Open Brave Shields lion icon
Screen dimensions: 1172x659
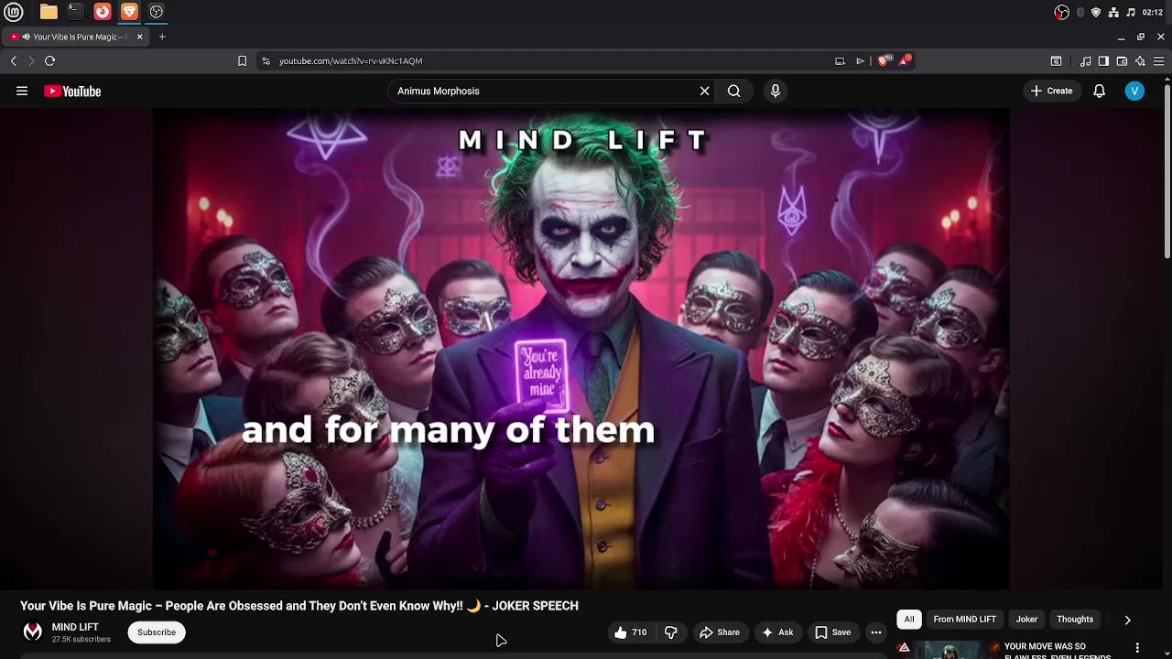884,60
